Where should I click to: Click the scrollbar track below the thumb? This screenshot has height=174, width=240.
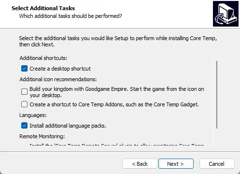217,137
